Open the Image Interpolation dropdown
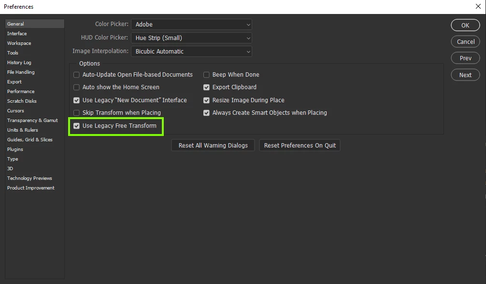The width and height of the screenshot is (486, 284). pyautogui.click(x=191, y=52)
